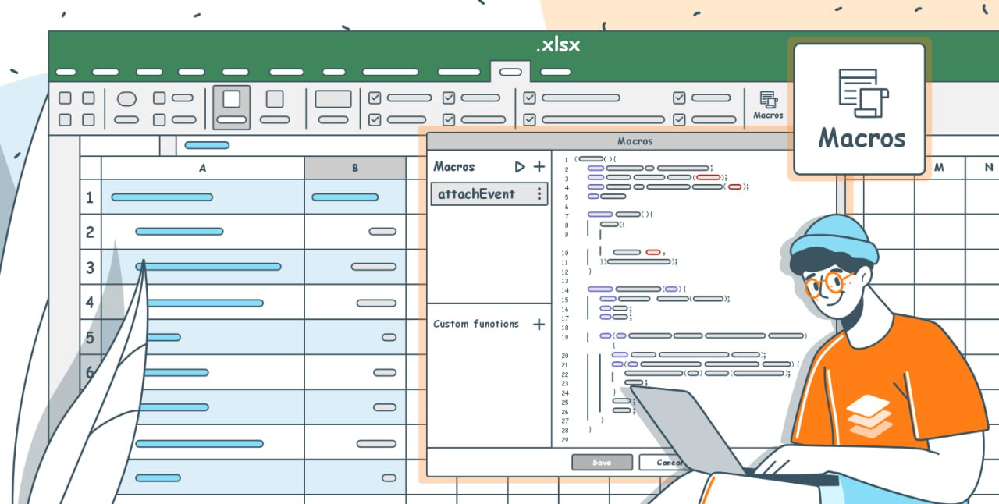Click the top-right square in leftmost ribbon group

tap(89, 98)
